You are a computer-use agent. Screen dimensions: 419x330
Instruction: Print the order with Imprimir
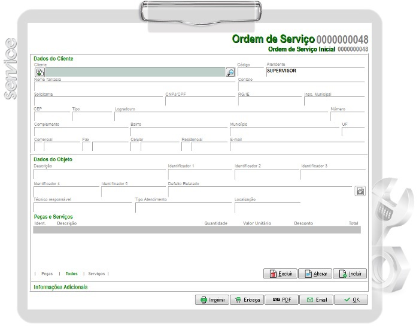click(212, 300)
